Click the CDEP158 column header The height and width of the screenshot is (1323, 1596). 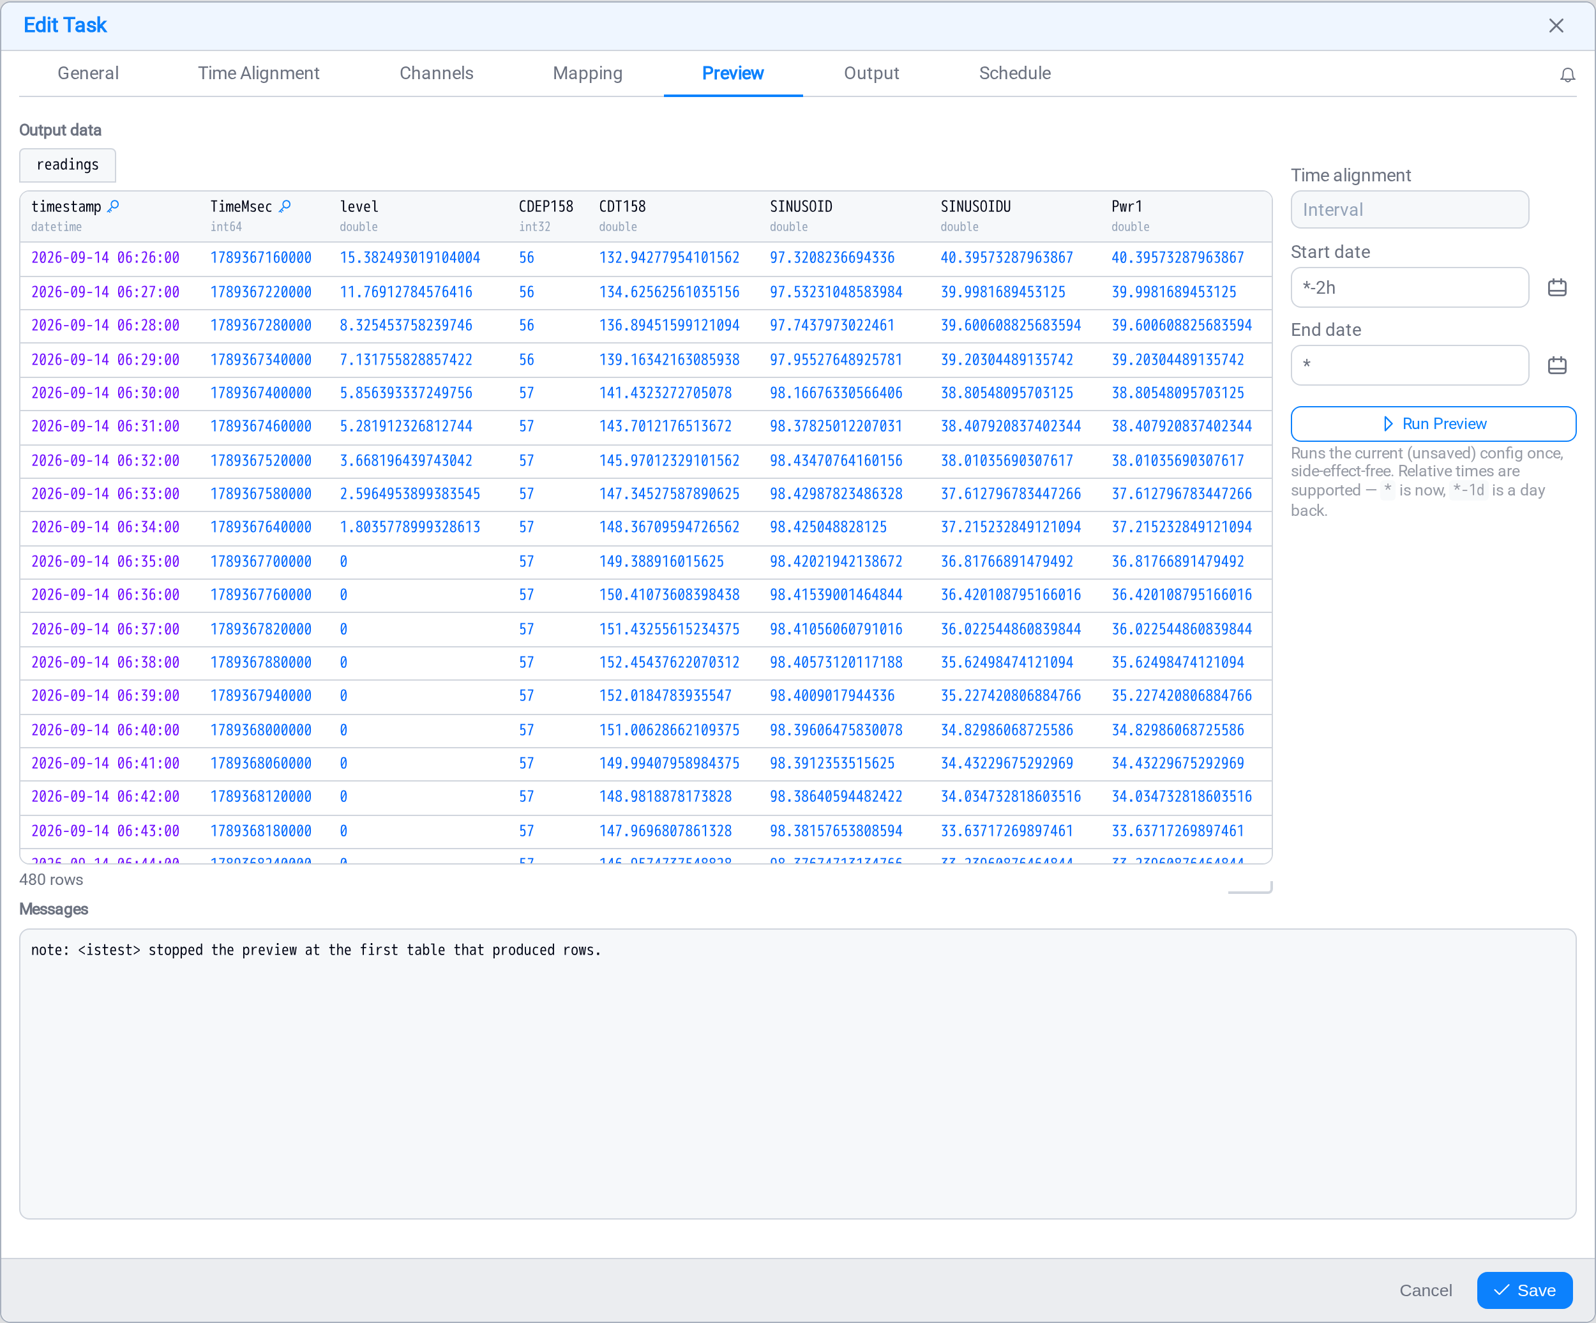coord(546,206)
